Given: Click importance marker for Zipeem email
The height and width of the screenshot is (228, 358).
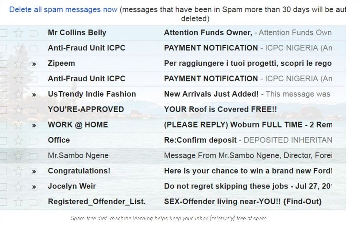Looking at the screenshot, I should tap(34, 64).
